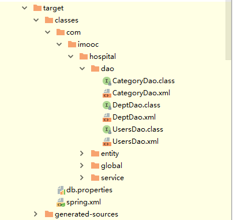This screenshot has width=233, height=220.
Task: Select the com package label
Action: click(x=73, y=32)
